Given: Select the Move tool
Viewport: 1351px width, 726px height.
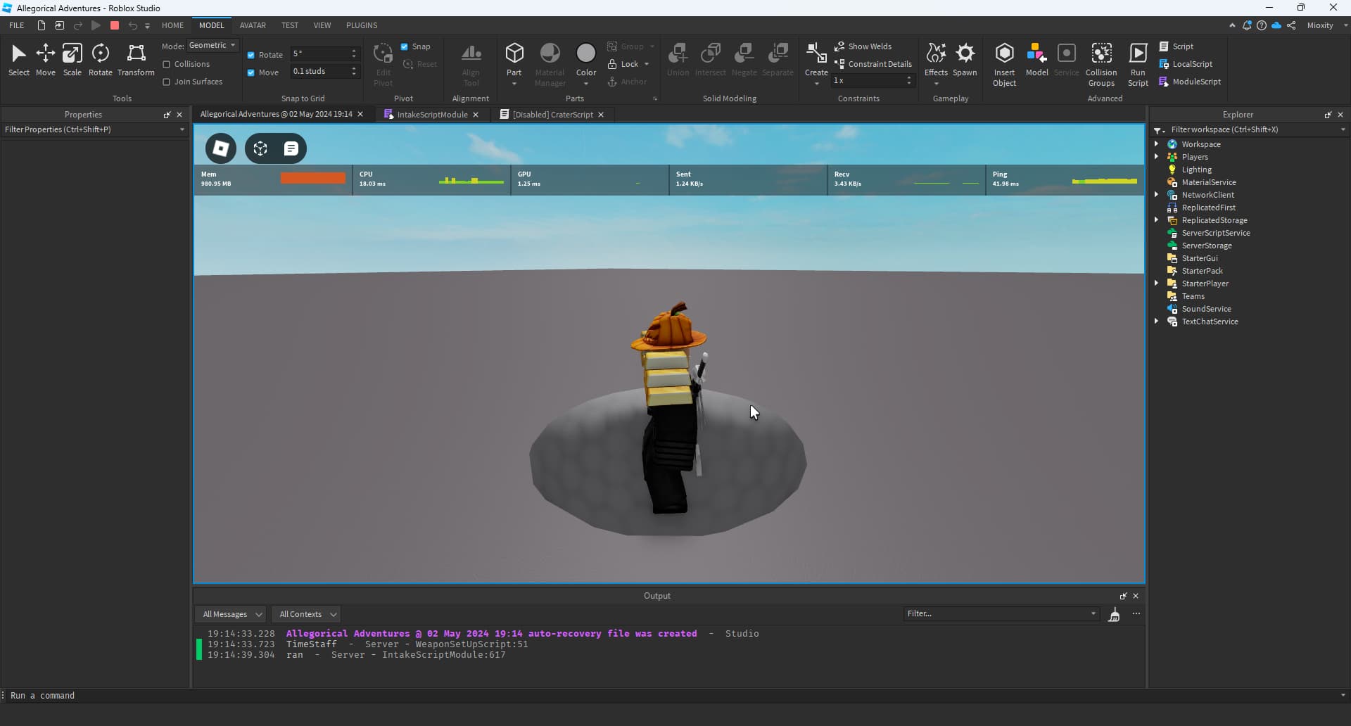Looking at the screenshot, I should click(x=45, y=60).
